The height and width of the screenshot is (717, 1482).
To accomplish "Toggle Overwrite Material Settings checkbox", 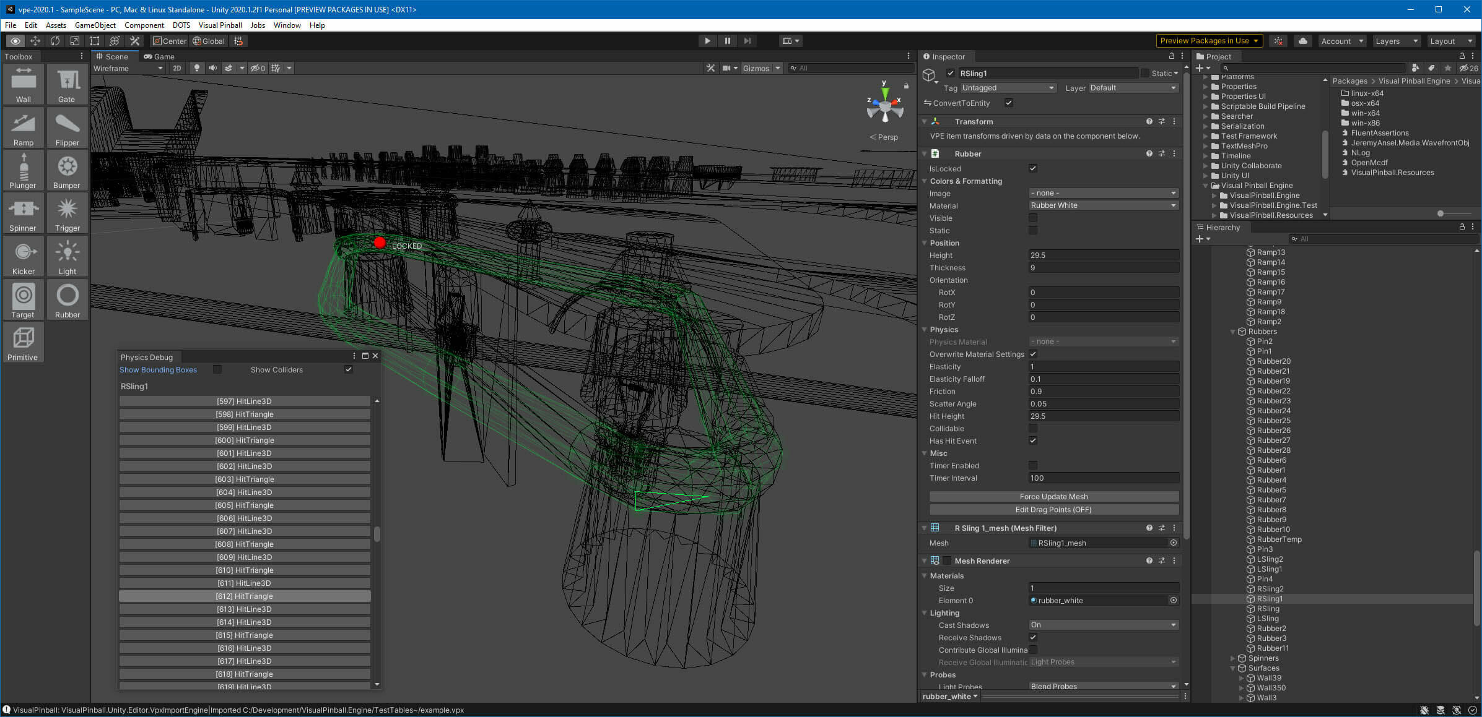I will tap(1033, 354).
